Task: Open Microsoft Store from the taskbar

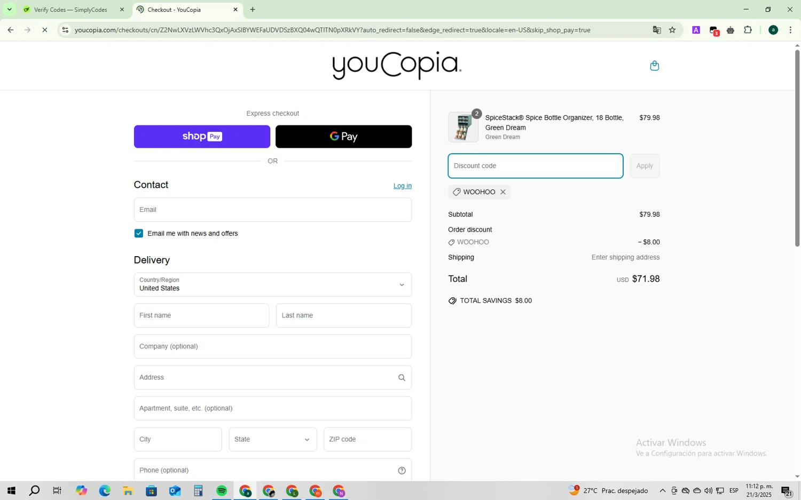Action: pos(151,491)
